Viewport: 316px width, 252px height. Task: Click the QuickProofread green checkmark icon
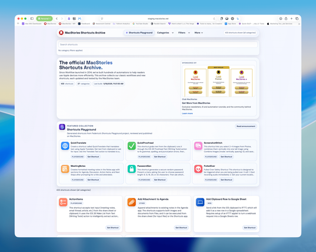click(132, 146)
